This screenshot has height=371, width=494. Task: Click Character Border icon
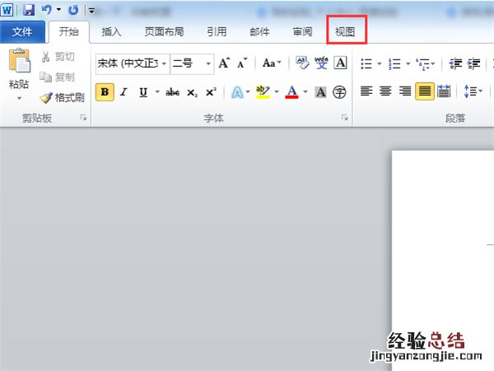click(x=341, y=63)
